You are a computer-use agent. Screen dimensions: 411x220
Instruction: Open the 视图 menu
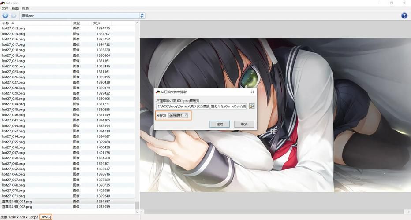(15, 8)
